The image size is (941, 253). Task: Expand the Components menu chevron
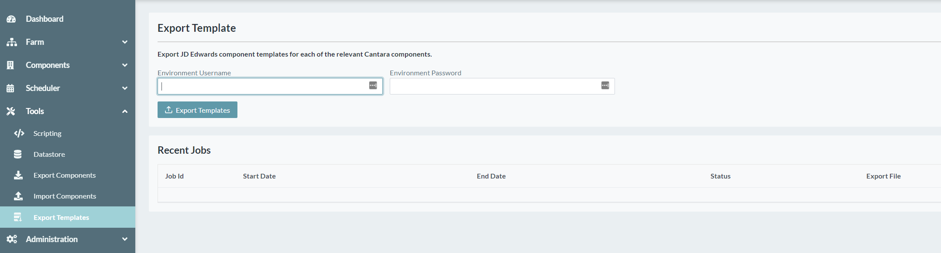click(x=125, y=65)
